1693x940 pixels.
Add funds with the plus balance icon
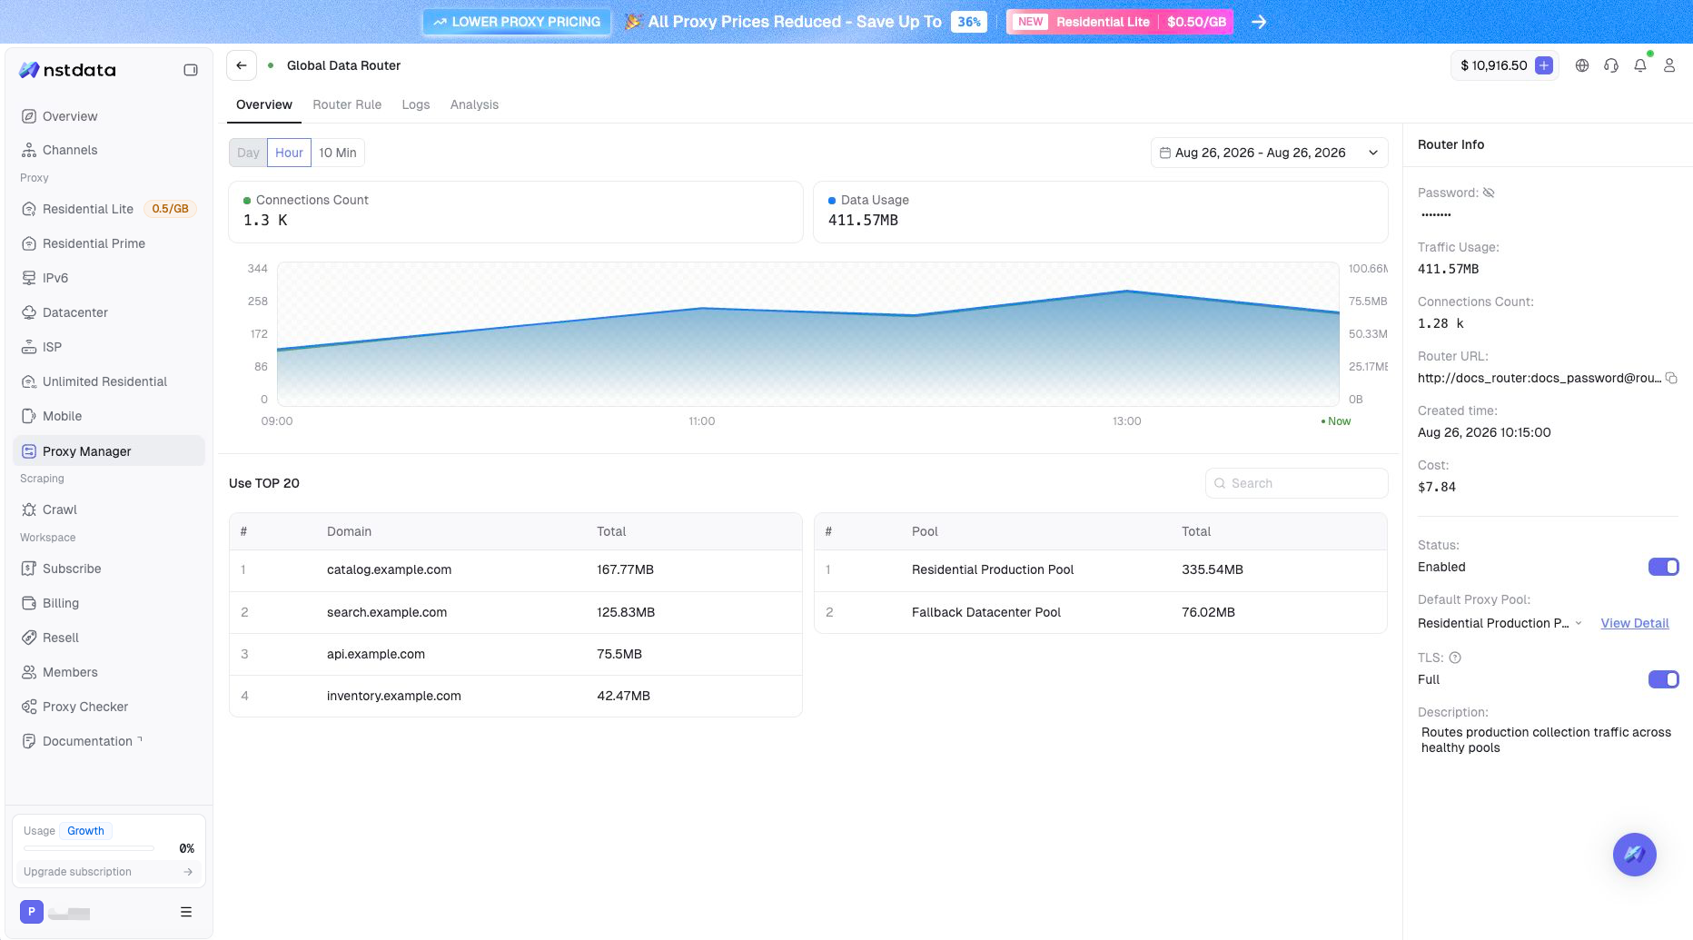click(x=1543, y=65)
